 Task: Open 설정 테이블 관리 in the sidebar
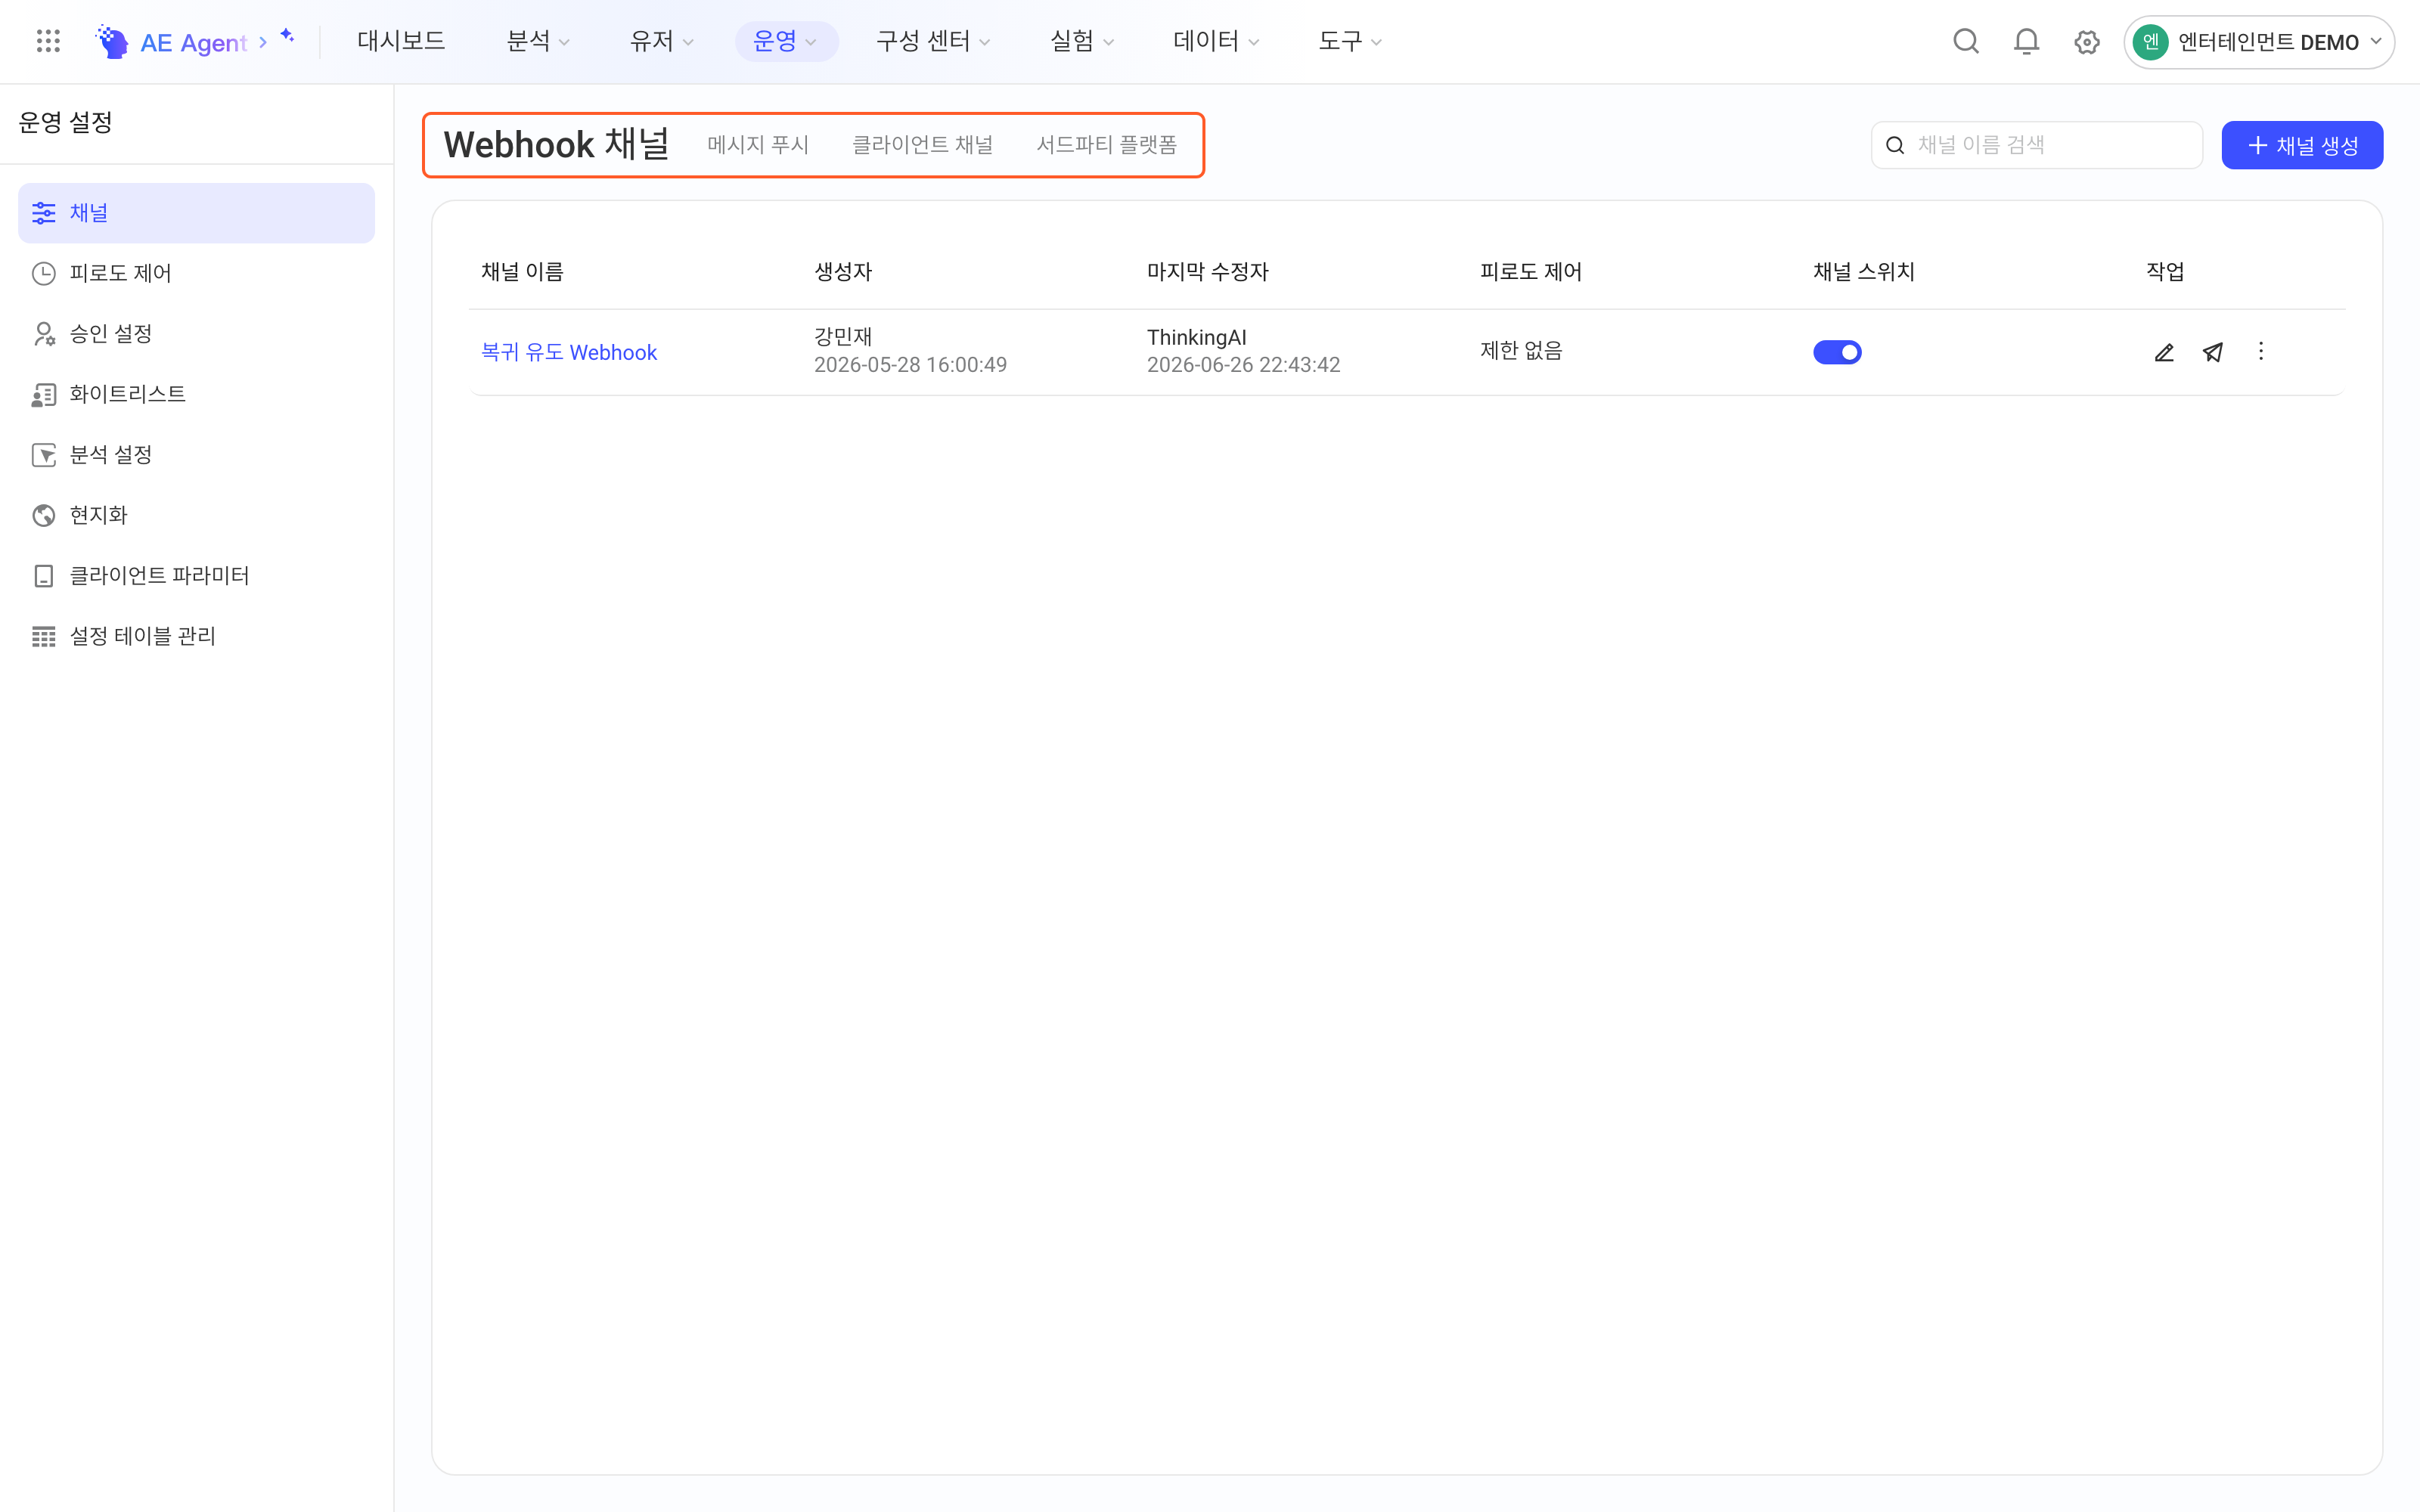coord(196,636)
